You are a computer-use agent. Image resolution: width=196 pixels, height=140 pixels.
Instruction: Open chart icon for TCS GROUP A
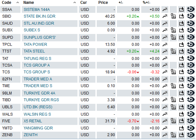point(165,65)
